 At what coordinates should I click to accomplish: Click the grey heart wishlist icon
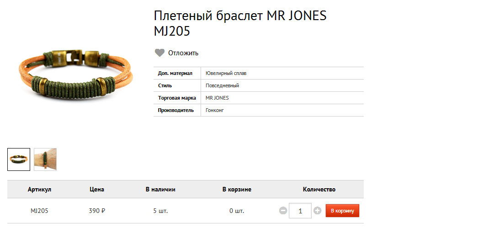159,53
